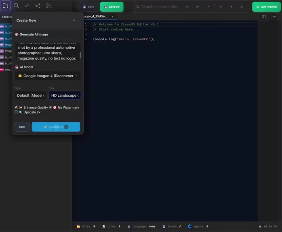Clear the file search with the X icon
The image size is (282, 232).
pyautogui.click(x=242, y=6)
